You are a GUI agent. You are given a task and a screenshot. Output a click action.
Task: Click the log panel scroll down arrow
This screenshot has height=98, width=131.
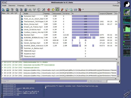click(x=118, y=76)
